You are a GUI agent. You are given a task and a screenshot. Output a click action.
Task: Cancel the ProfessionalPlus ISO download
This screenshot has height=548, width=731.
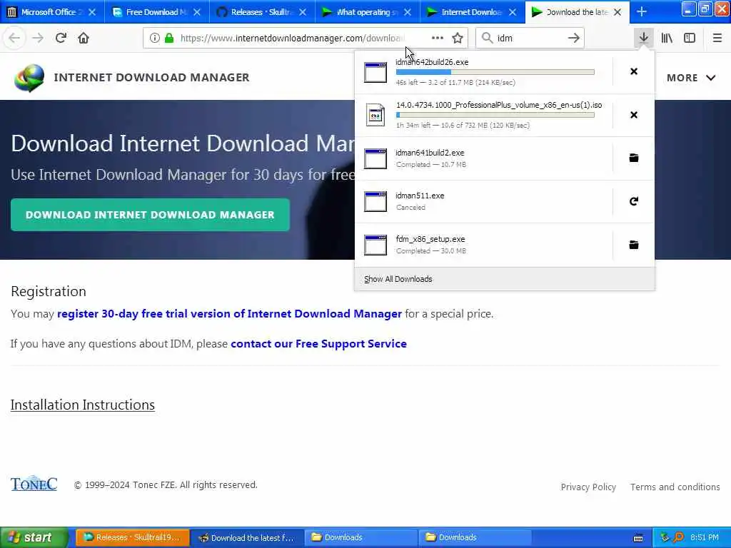click(634, 115)
